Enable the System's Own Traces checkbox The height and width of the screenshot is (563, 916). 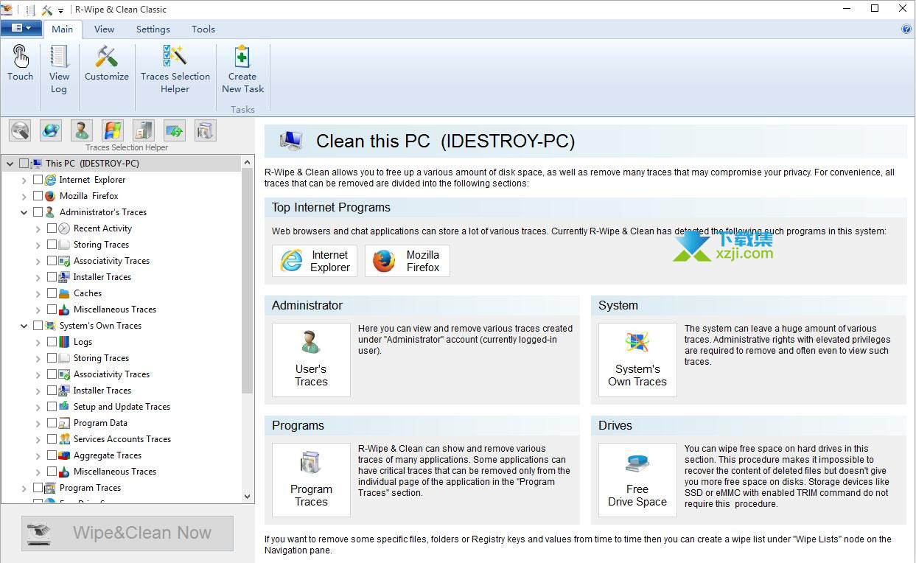[38, 326]
